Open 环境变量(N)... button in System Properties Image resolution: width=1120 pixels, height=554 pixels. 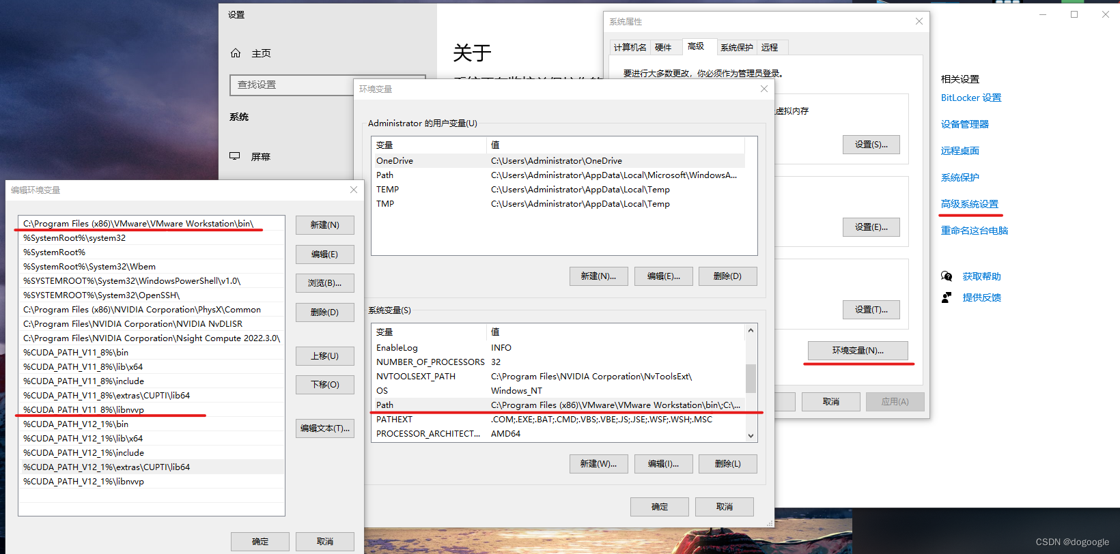[x=858, y=351]
